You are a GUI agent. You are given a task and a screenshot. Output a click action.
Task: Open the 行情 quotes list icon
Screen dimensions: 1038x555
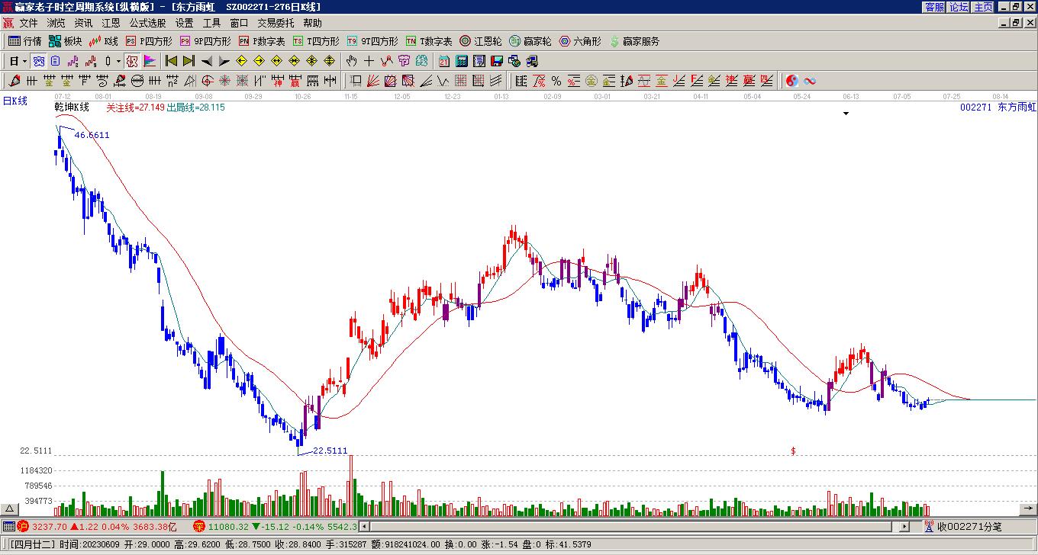click(24, 41)
